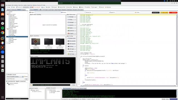Click the Open toolbar icon
This screenshot has width=178, height=100.
point(13,7)
